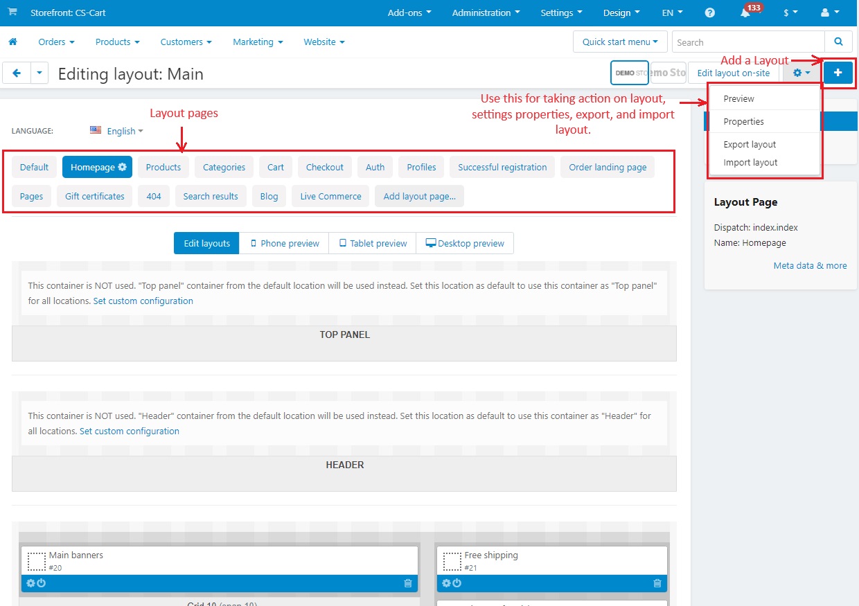Image resolution: width=859 pixels, height=606 pixels.
Task: Select the Categories layout page
Action: click(224, 167)
